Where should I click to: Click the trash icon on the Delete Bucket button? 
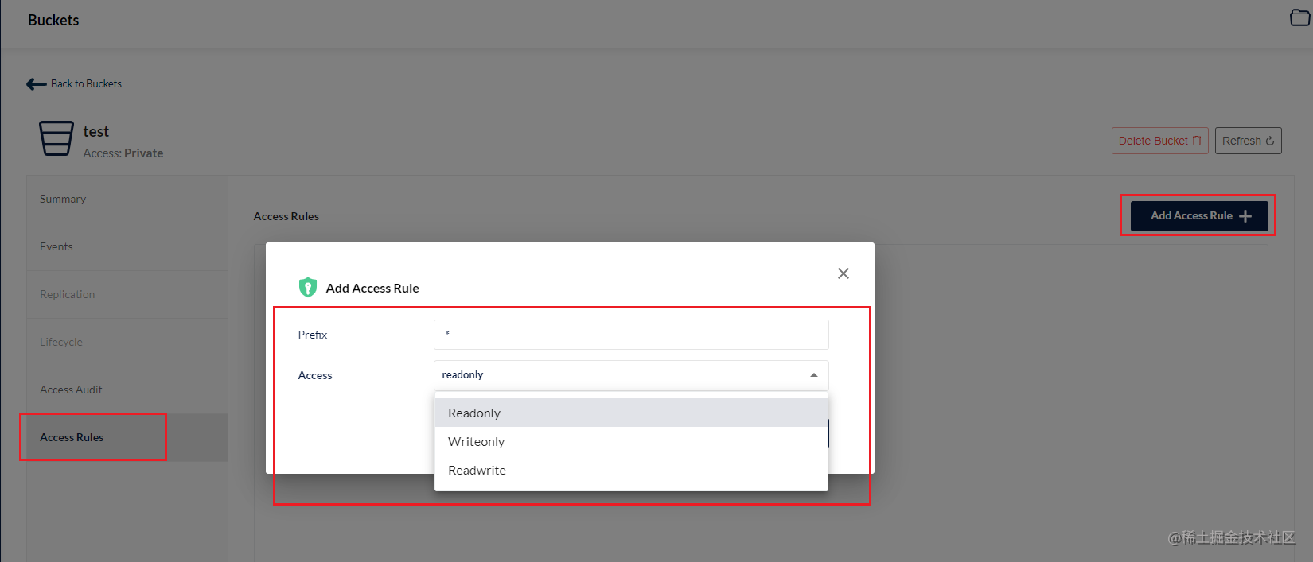[1197, 141]
